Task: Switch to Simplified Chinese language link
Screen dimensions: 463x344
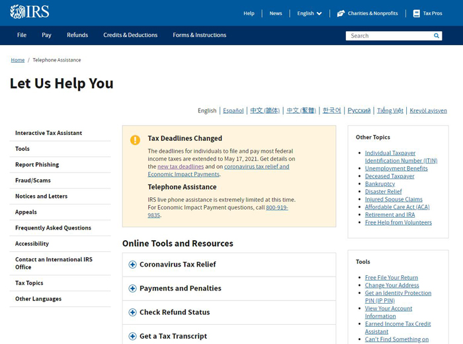Action: coord(265,110)
